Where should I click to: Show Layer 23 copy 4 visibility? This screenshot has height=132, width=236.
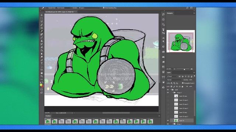(168, 104)
